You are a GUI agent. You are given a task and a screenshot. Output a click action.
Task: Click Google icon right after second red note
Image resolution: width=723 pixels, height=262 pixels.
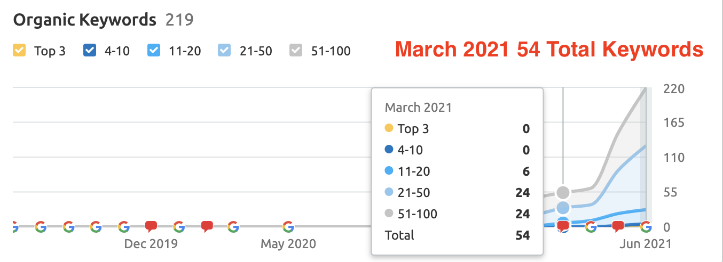point(233,227)
